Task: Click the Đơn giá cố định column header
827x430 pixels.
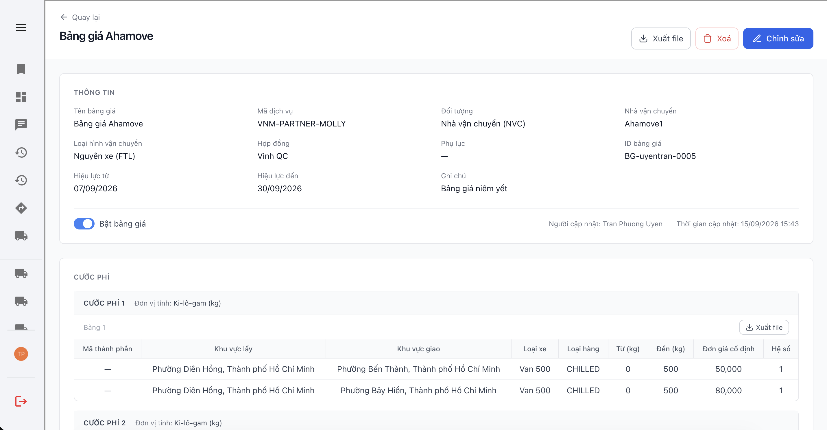Action: click(x=728, y=349)
